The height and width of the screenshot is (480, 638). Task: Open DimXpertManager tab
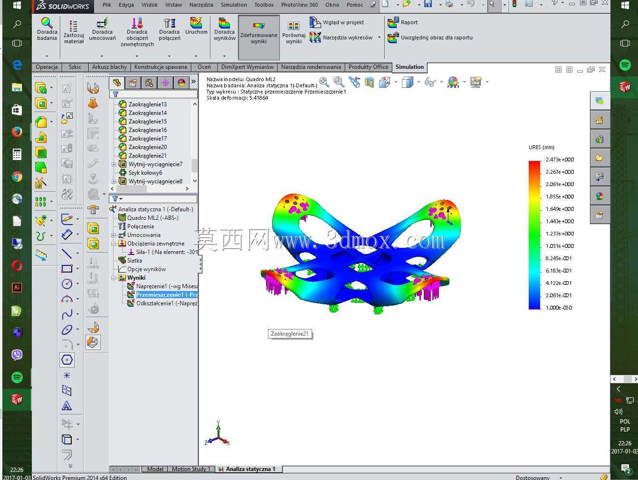pos(165,83)
